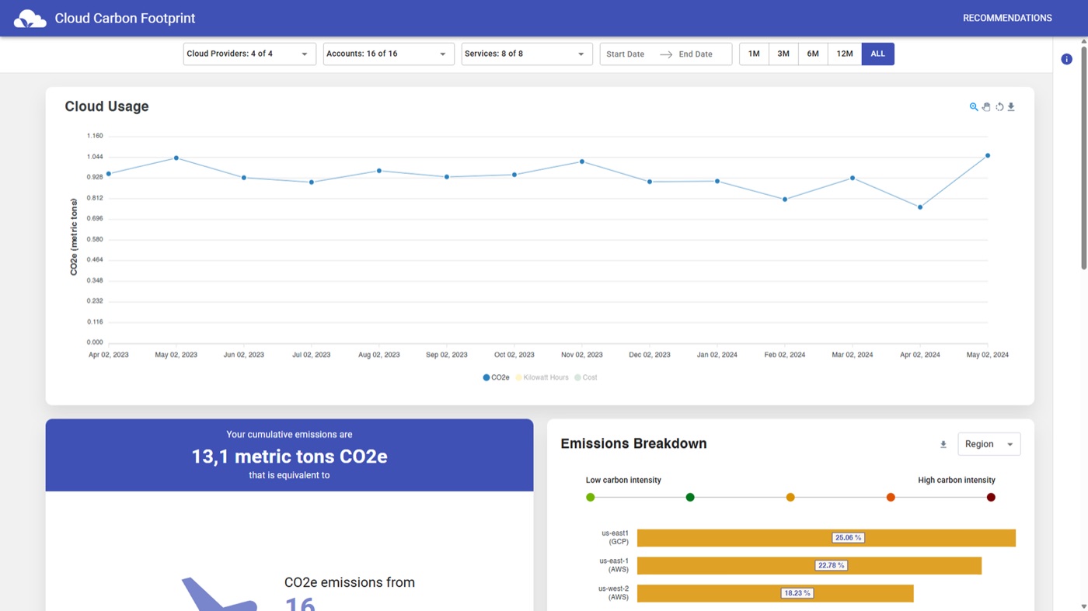Click the orange-red carbon intensity dot
This screenshot has height=611, width=1088.
[891, 498]
